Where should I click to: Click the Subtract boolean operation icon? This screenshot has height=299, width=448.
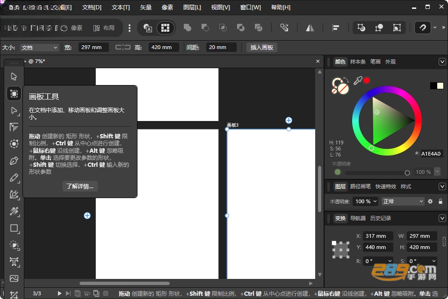pyautogui.click(x=205, y=28)
